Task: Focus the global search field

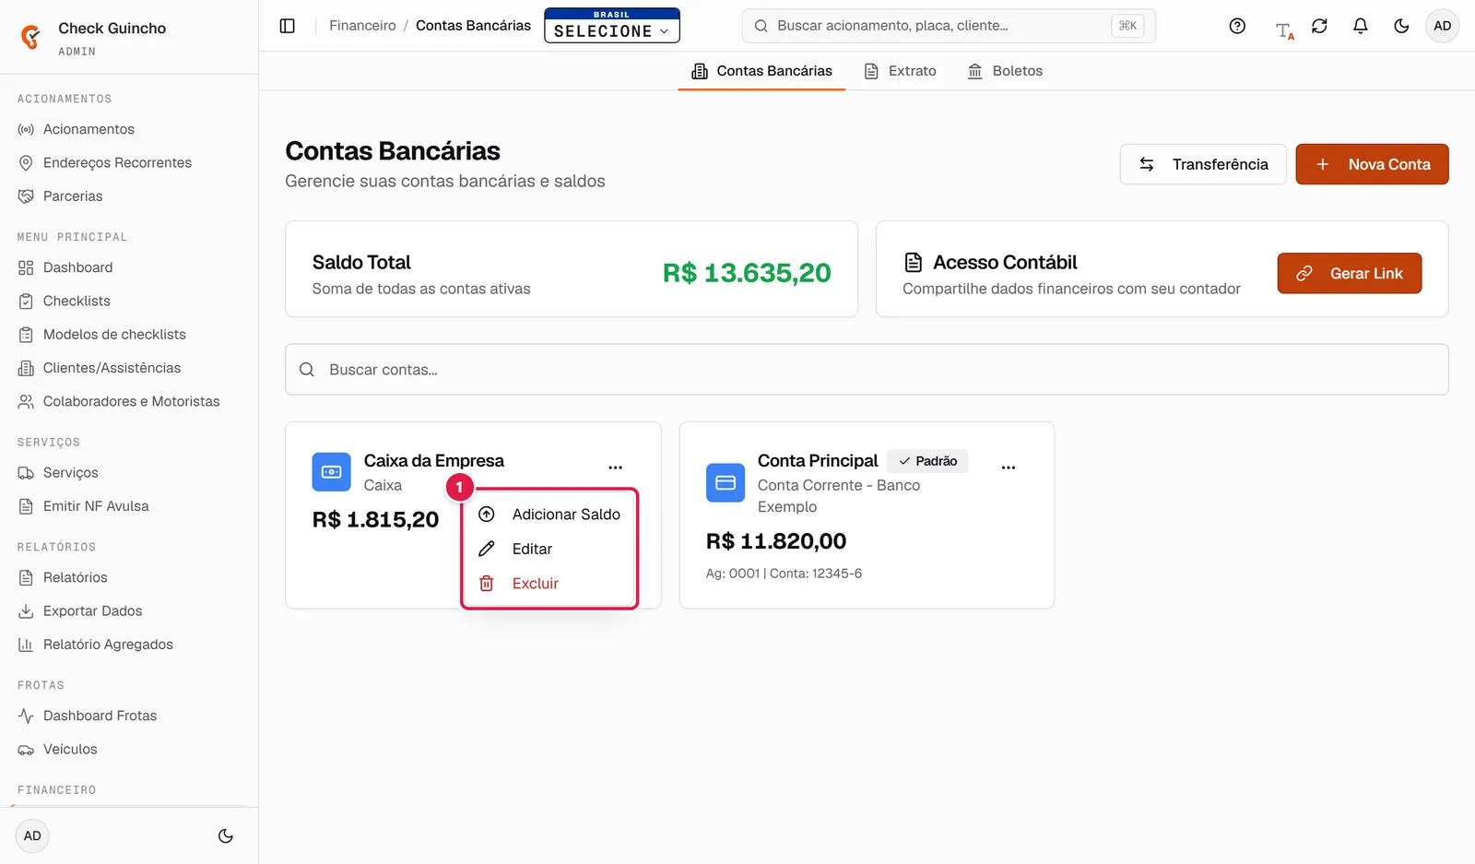Action: pyautogui.click(x=949, y=26)
